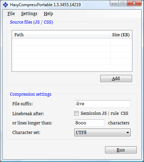Focus the lines longer than 8000 field

89,123
